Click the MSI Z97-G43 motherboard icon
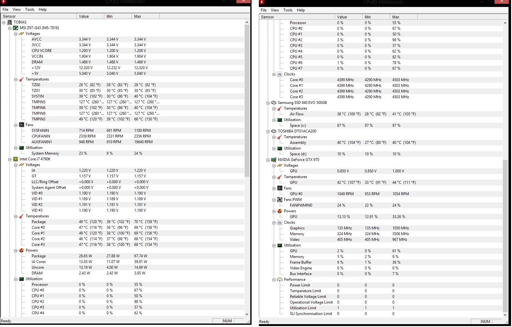Screen dimensions: 512x327 point(16,28)
